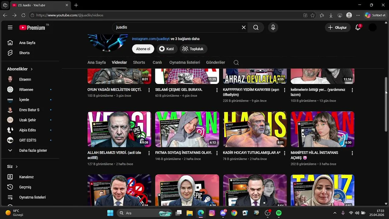This screenshot has width=389, height=219.
Task: Open Oynatma listeleri channel tab
Action: pos(184,62)
